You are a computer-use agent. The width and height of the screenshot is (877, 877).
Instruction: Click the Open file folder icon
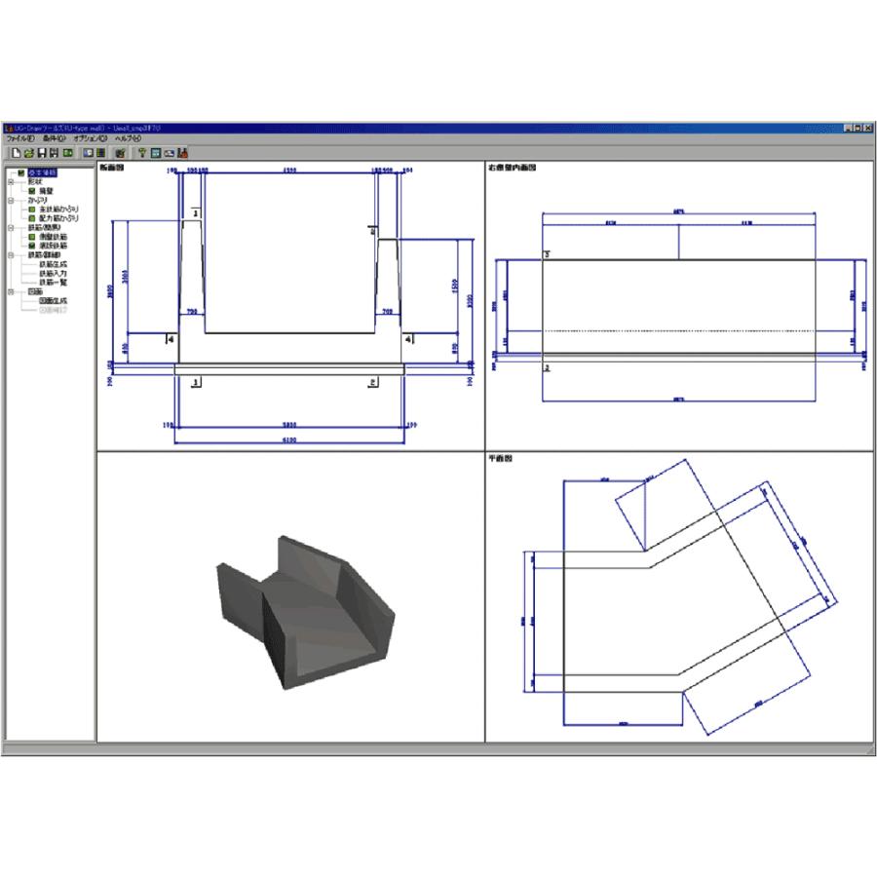tap(29, 153)
